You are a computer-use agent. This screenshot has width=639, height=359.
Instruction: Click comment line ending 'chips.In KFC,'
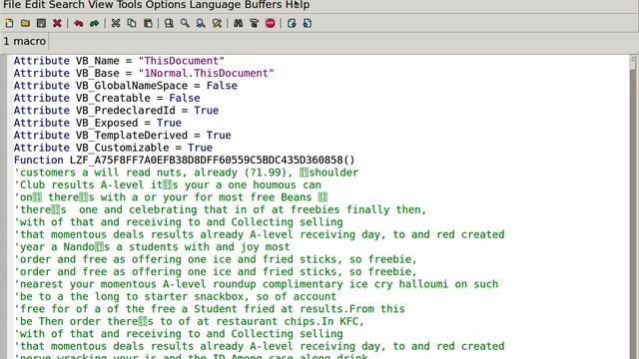click(189, 321)
